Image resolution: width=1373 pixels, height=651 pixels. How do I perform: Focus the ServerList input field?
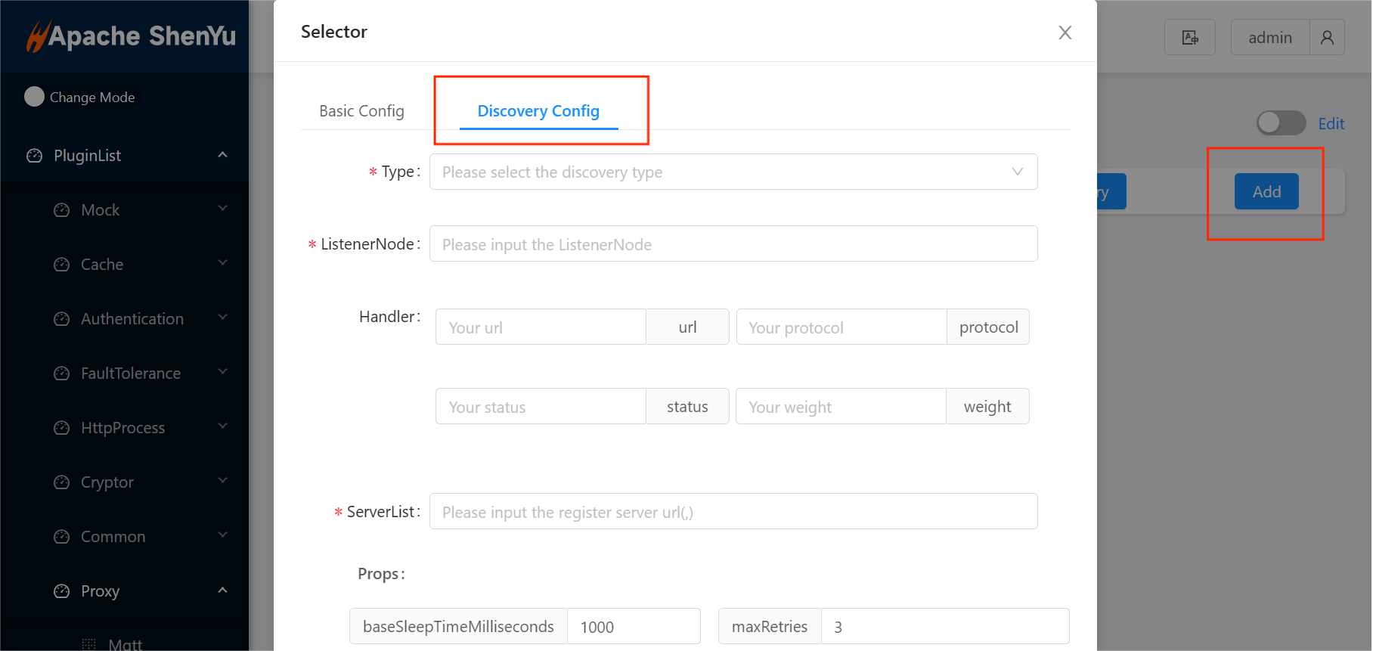pos(733,512)
